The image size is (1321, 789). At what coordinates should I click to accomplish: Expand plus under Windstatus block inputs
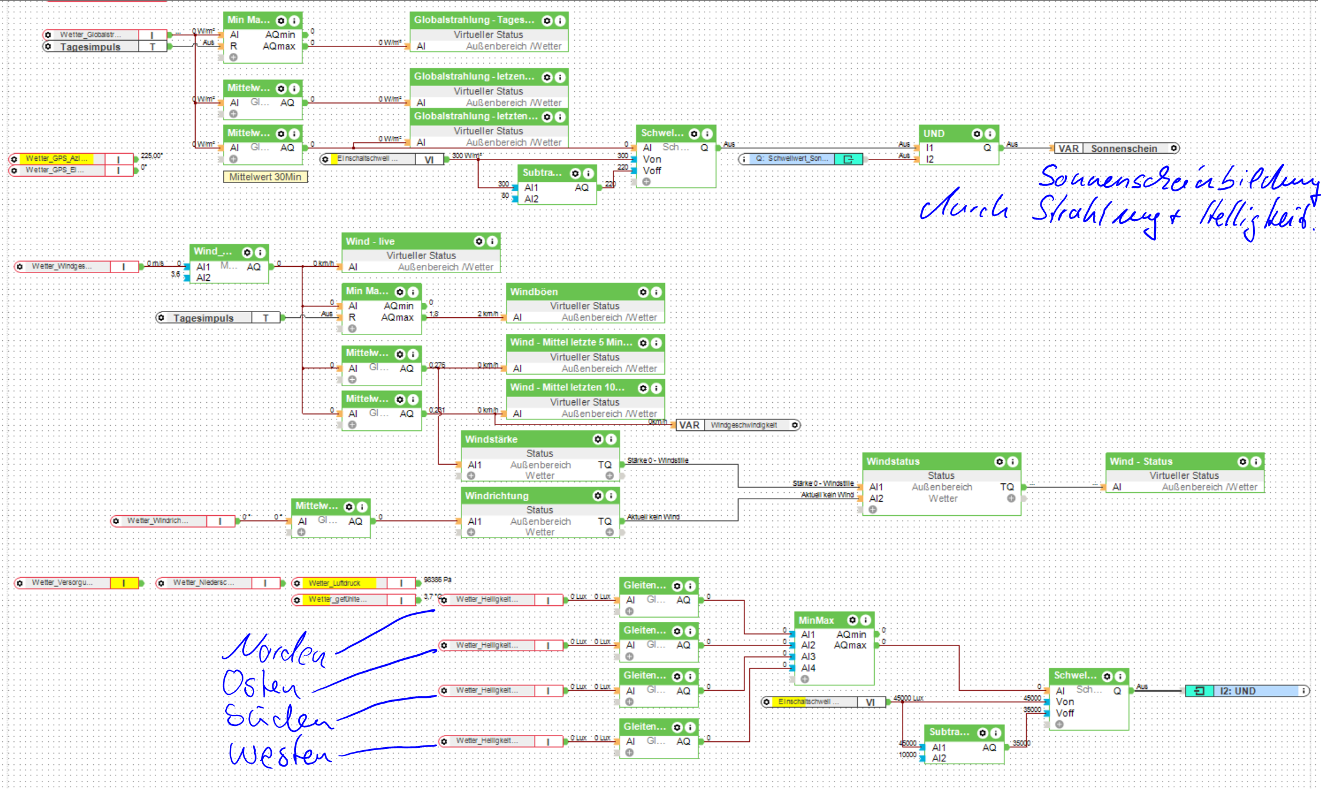(x=872, y=509)
